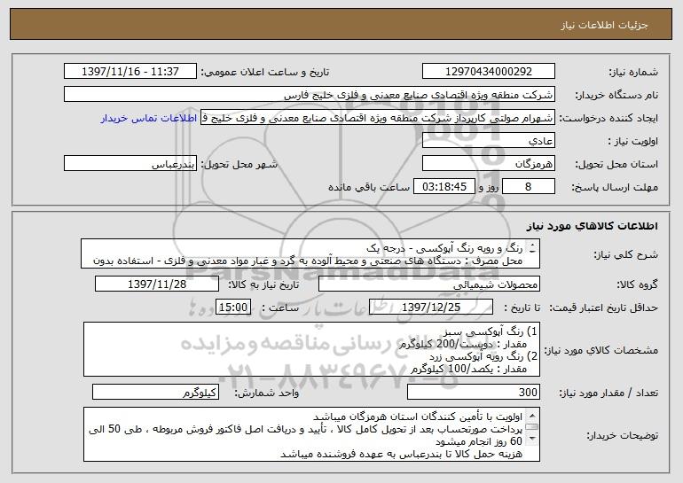Click the remaining time field 03:18:45
The image size is (683, 483).
(x=444, y=187)
